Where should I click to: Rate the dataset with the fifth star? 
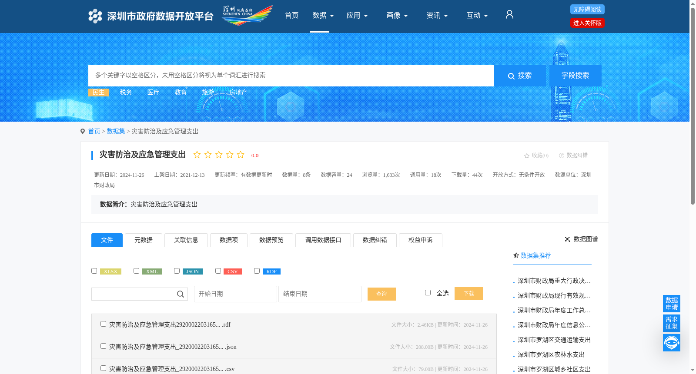coord(241,155)
